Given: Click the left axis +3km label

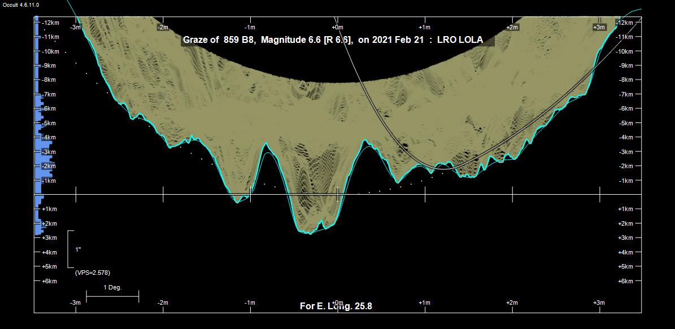Looking at the screenshot, I should tap(50, 238).
